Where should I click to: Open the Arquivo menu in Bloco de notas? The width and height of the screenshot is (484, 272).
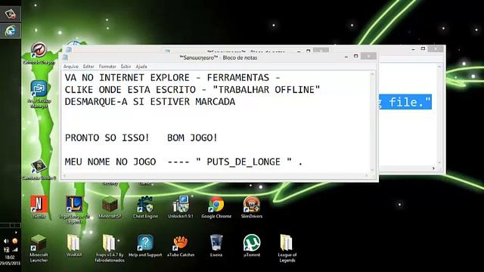tap(70, 66)
